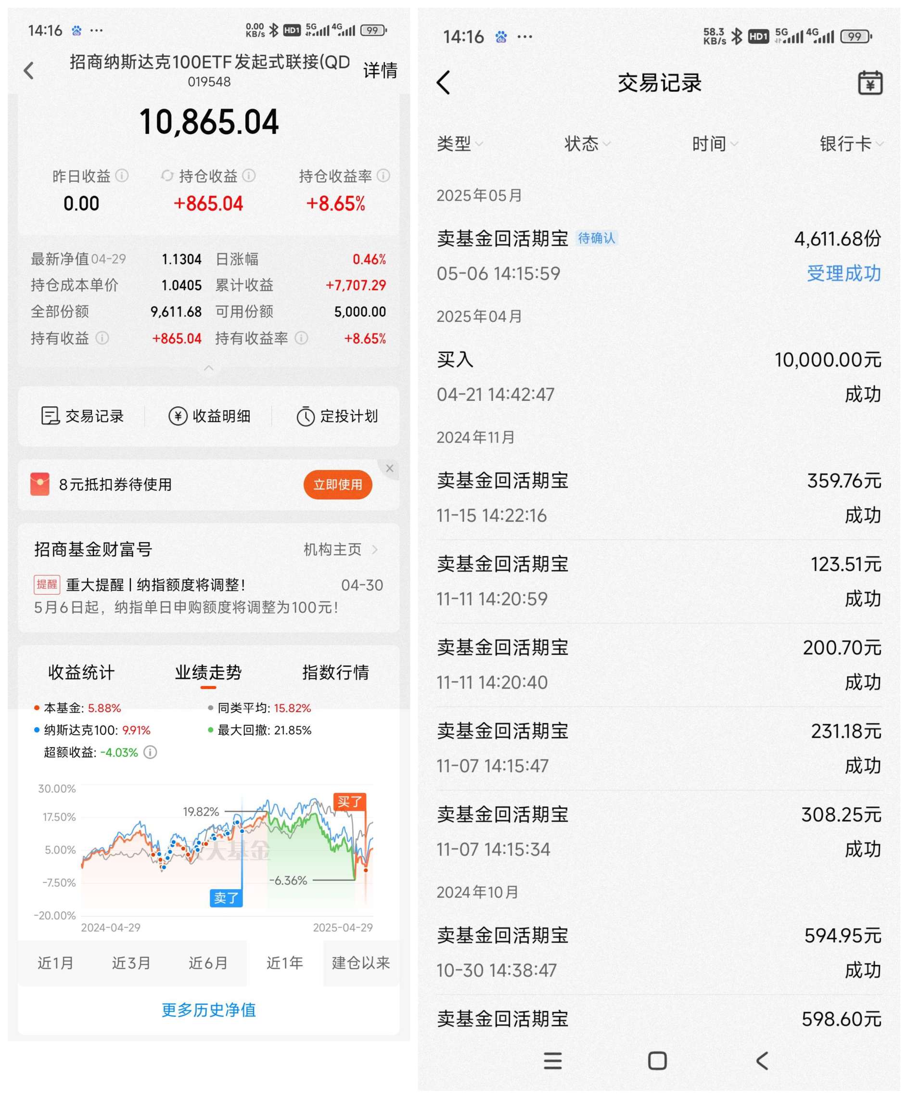Viewport: 908px width, 1099px height.
Task: Click the 交易记录 document icon
Action: click(50, 416)
